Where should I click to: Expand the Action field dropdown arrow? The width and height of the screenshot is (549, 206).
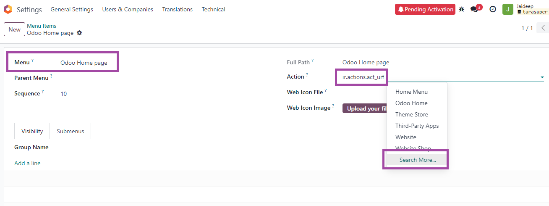pos(542,77)
